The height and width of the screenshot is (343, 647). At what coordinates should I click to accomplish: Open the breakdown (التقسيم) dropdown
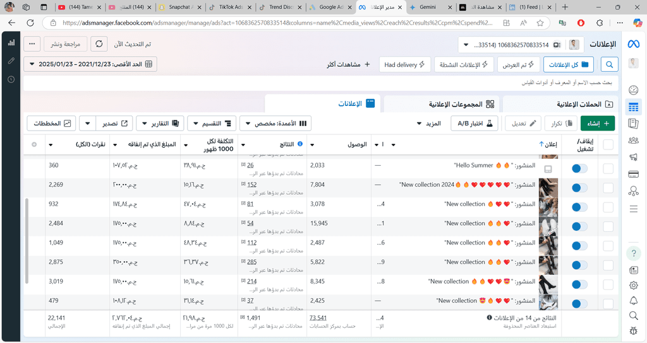pos(212,123)
